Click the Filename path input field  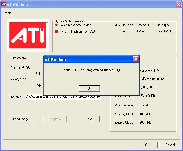click(x=63, y=98)
